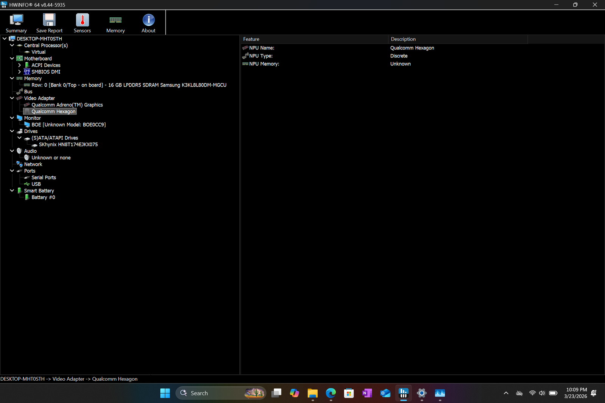Expand the SMBIOS DMI node
605x403 pixels.
point(20,72)
